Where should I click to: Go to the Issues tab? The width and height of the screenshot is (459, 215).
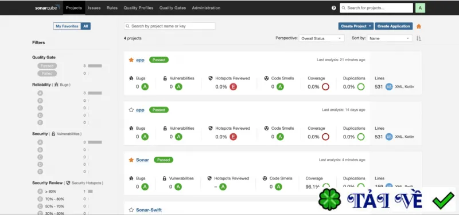pyautogui.click(x=94, y=8)
